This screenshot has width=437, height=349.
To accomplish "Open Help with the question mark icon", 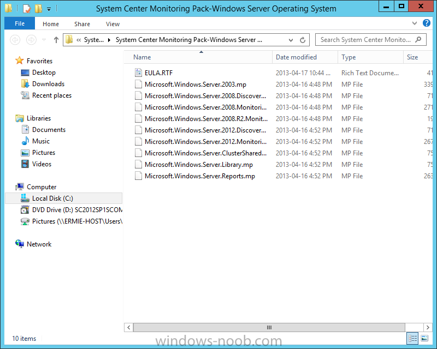I will (427, 23).
